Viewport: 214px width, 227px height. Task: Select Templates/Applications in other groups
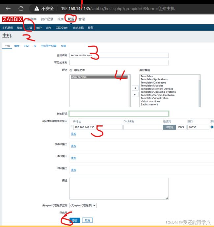[x=154, y=79]
